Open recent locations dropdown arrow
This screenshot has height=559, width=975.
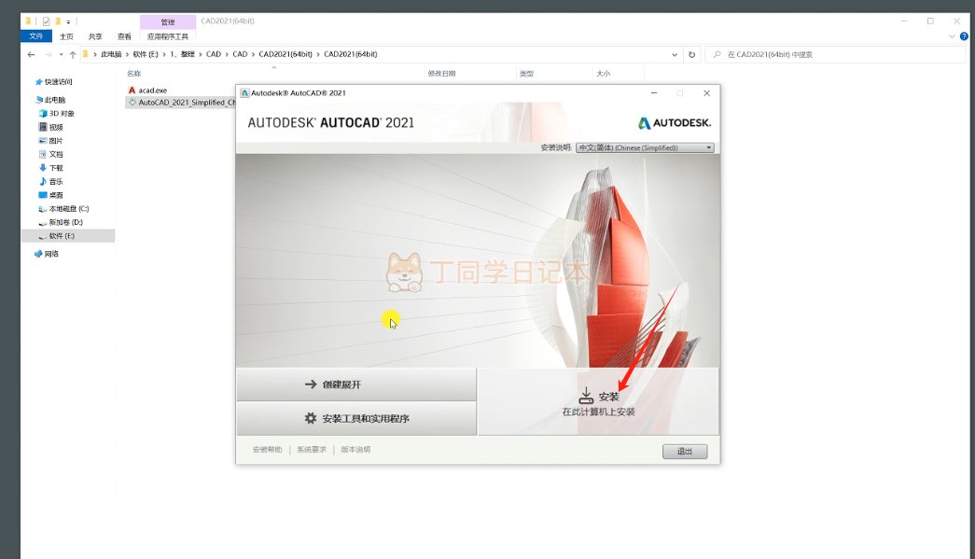[61, 55]
